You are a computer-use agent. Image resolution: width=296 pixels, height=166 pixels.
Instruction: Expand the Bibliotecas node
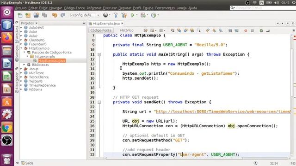coord(25,65)
